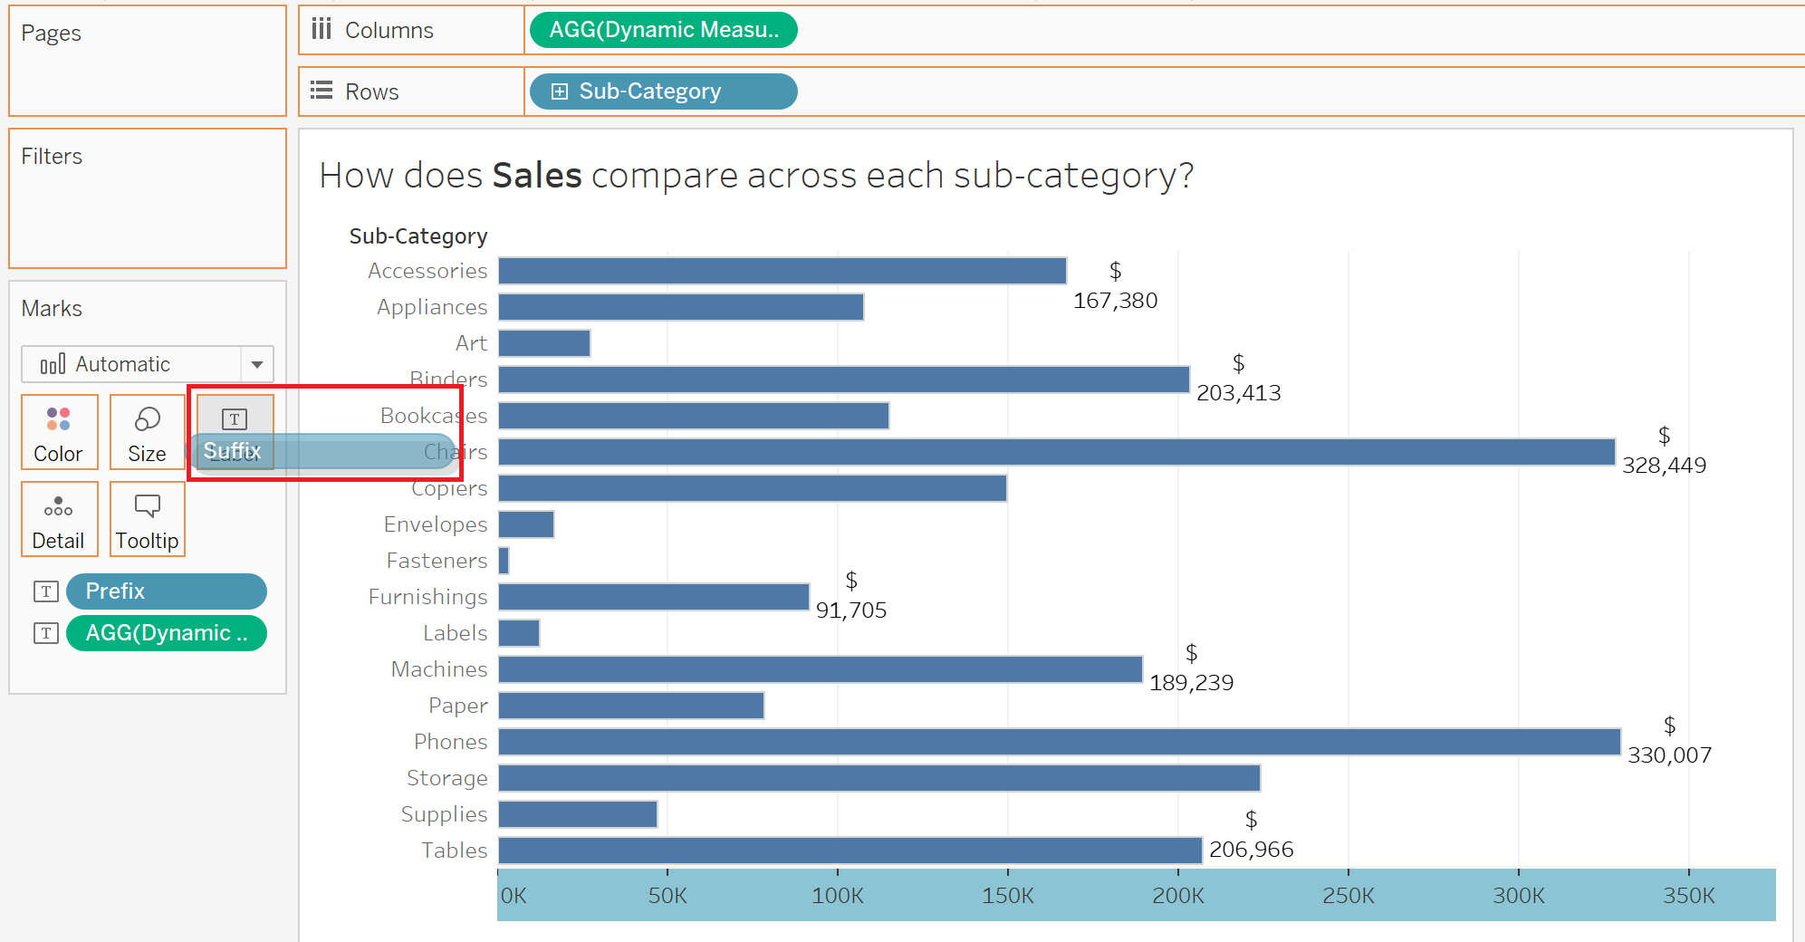The height and width of the screenshot is (942, 1805).
Task: Click the text icon beside AGG(Dynamic) pill
Action: (x=46, y=633)
